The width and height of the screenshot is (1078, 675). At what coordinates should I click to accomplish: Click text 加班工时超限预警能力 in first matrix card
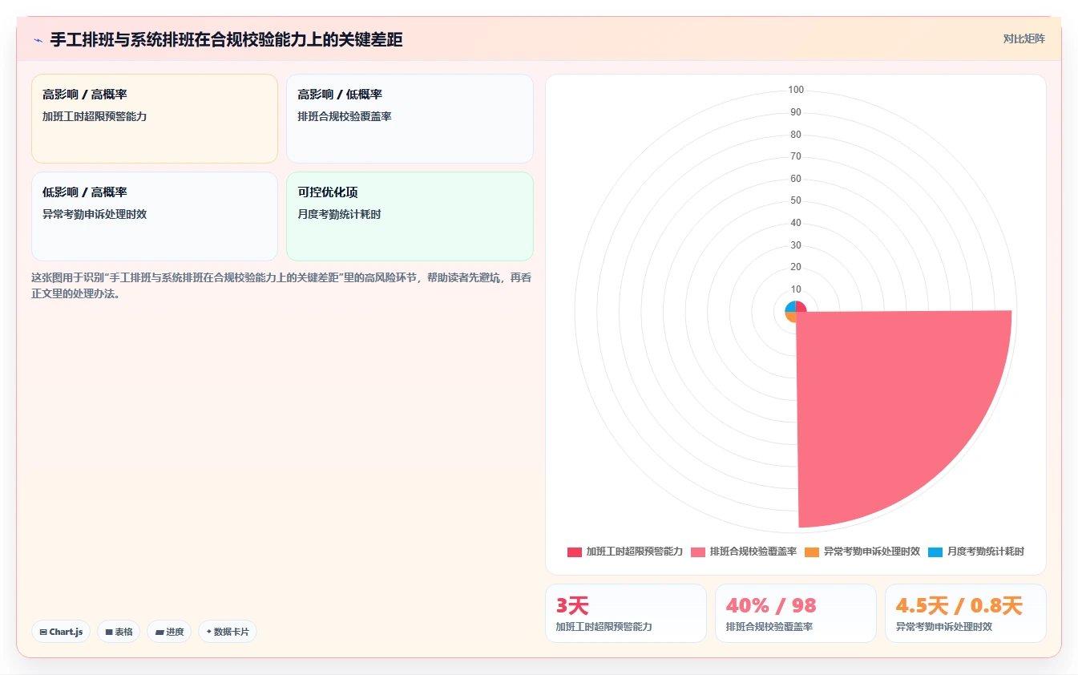click(95, 116)
